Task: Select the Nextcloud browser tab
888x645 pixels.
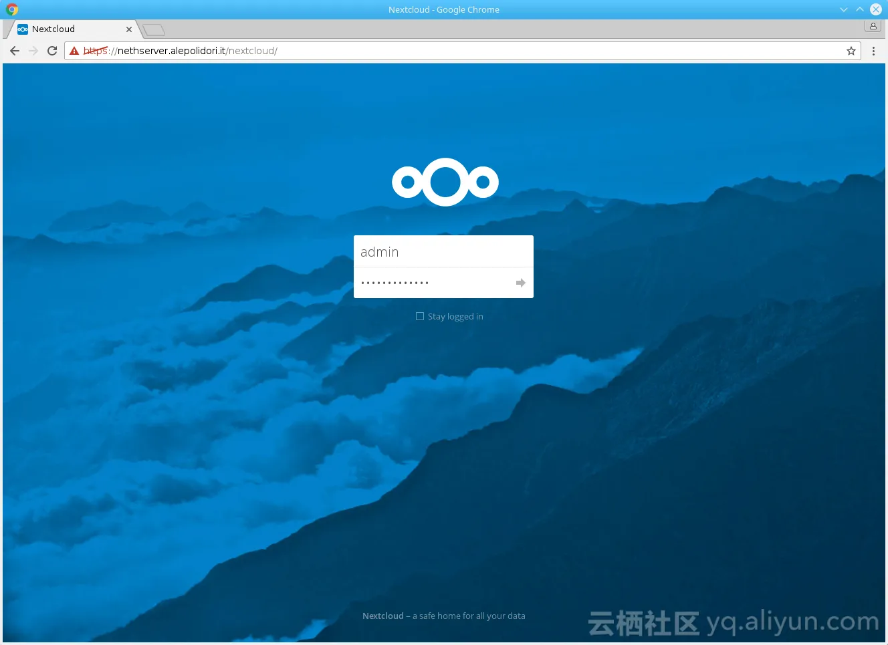Action: [x=72, y=29]
